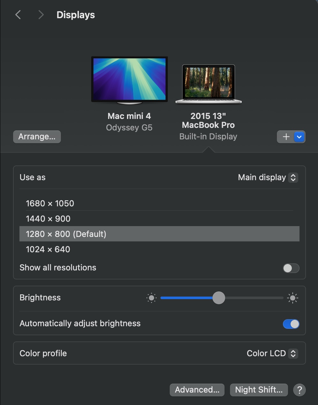Image resolution: width=318 pixels, height=405 pixels.
Task: Open the Advanced display settings
Action: (197, 390)
